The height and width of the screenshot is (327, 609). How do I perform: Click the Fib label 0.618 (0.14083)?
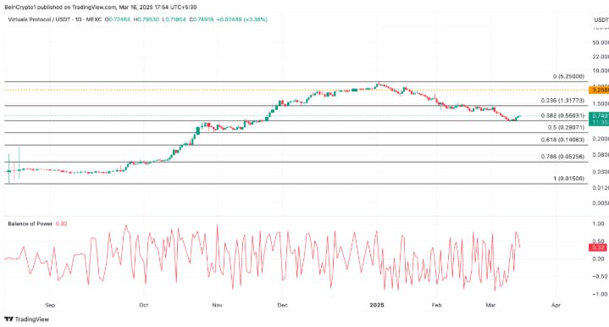562,140
